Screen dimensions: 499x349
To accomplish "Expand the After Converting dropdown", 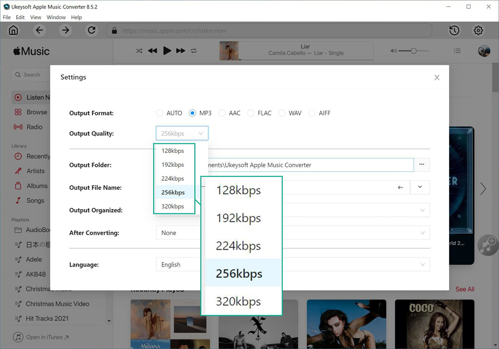I will (422, 233).
